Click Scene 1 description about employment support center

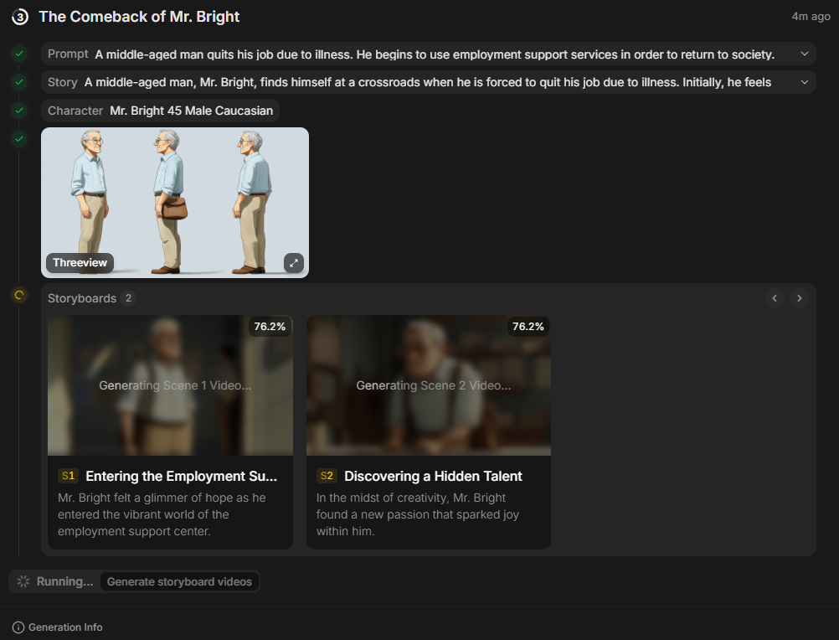pyautogui.click(x=162, y=514)
